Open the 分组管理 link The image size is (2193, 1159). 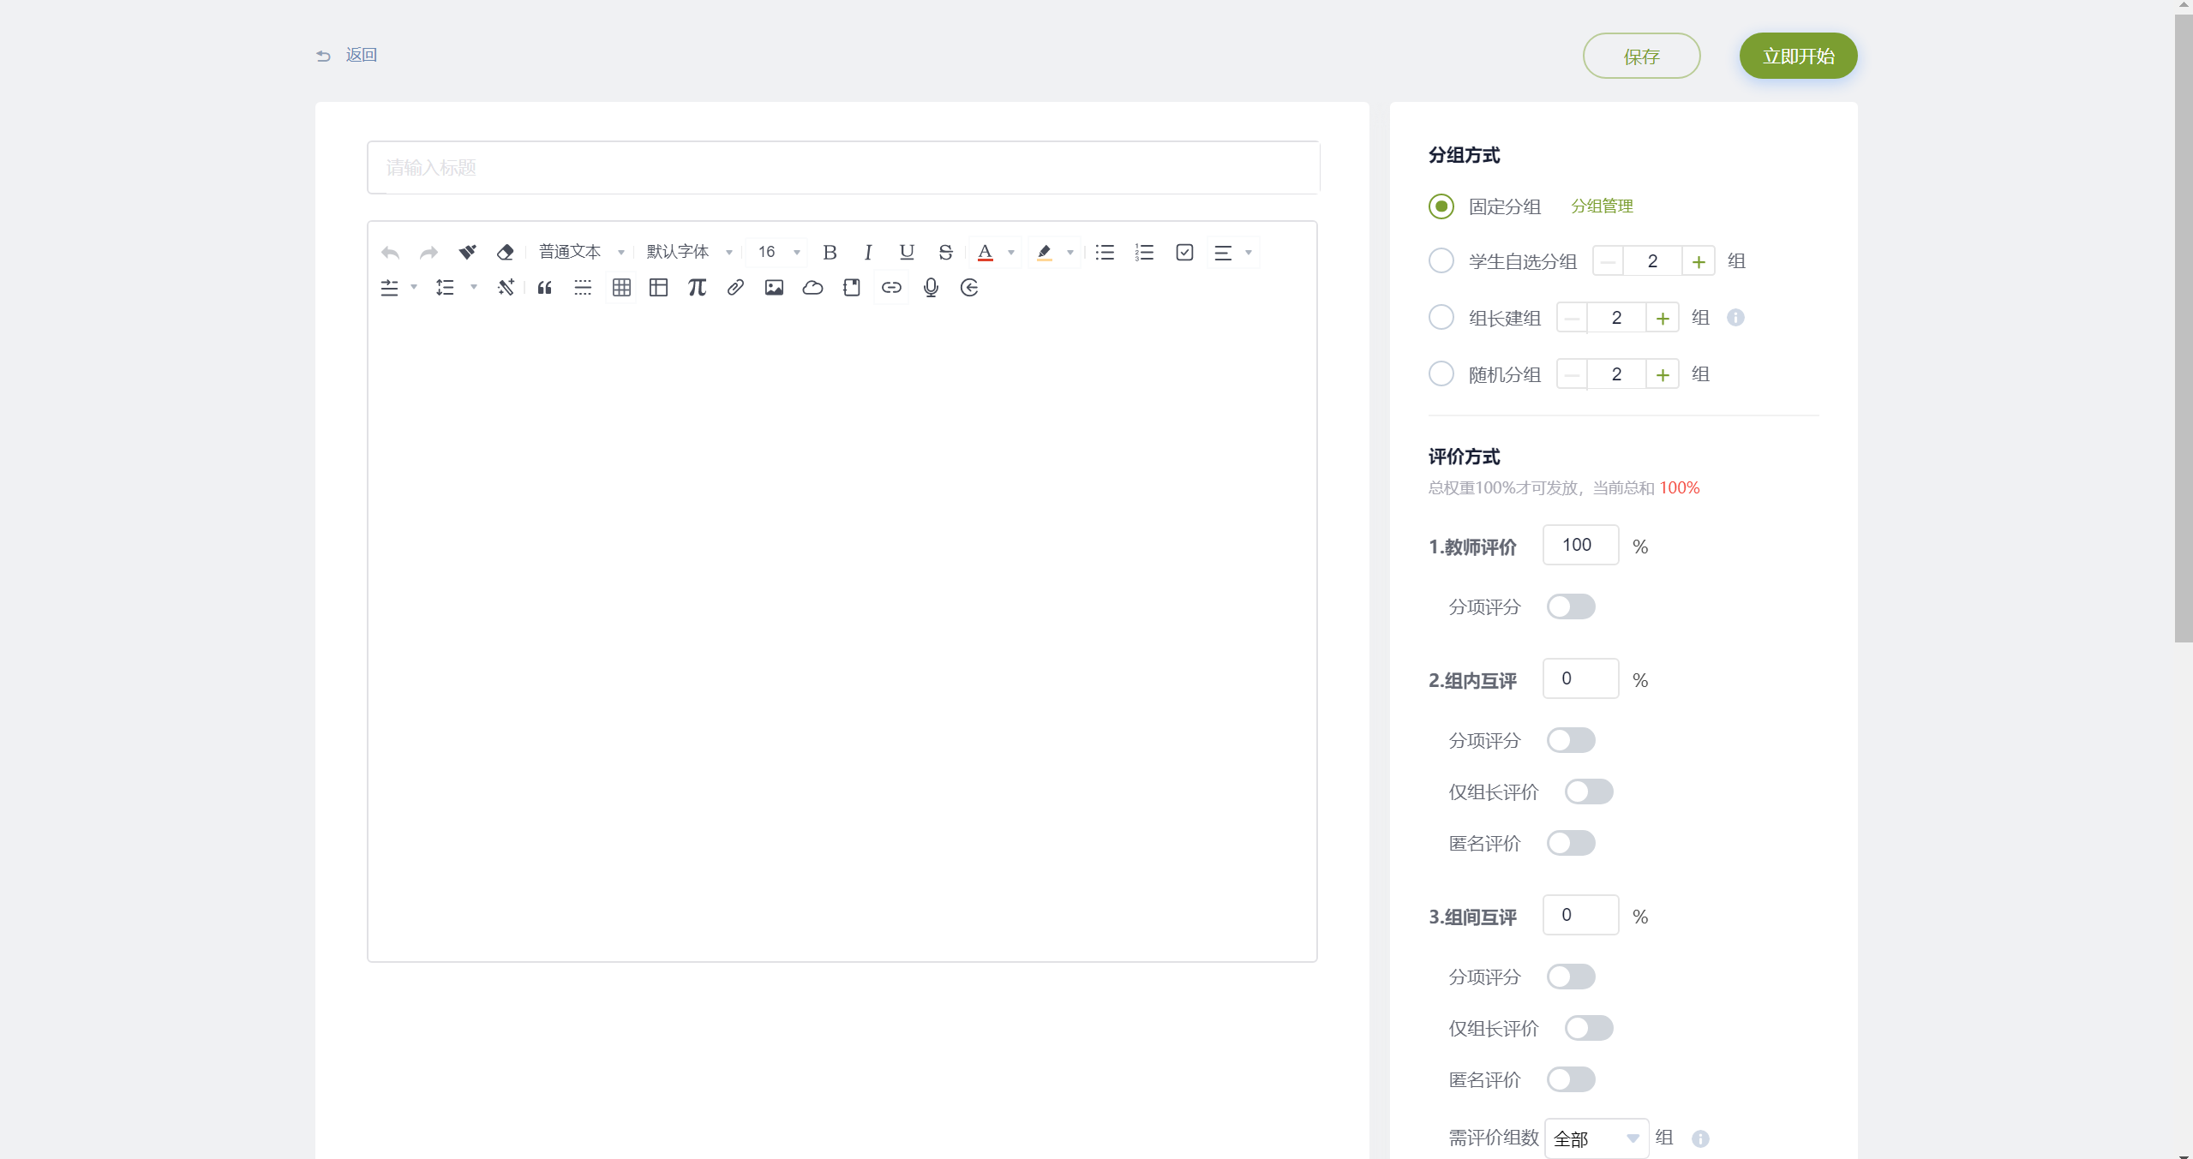tap(1602, 206)
